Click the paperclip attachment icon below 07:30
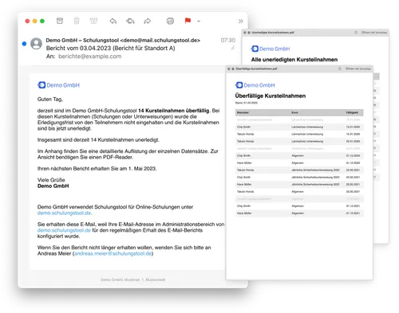Screen dimensions: 399x313 [233, 48]
